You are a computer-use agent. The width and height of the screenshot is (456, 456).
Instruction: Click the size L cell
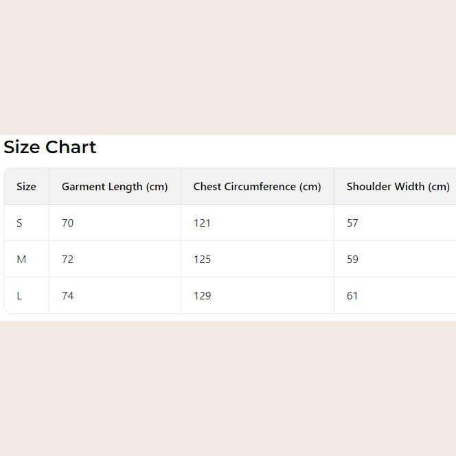tap(19, 296)
